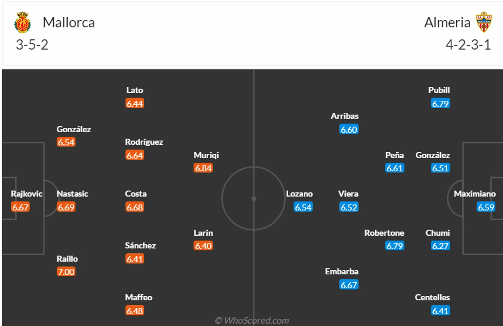The image size is (503, 326).
Task: Open Arribas' player name
Action: [x=345, y=116]
